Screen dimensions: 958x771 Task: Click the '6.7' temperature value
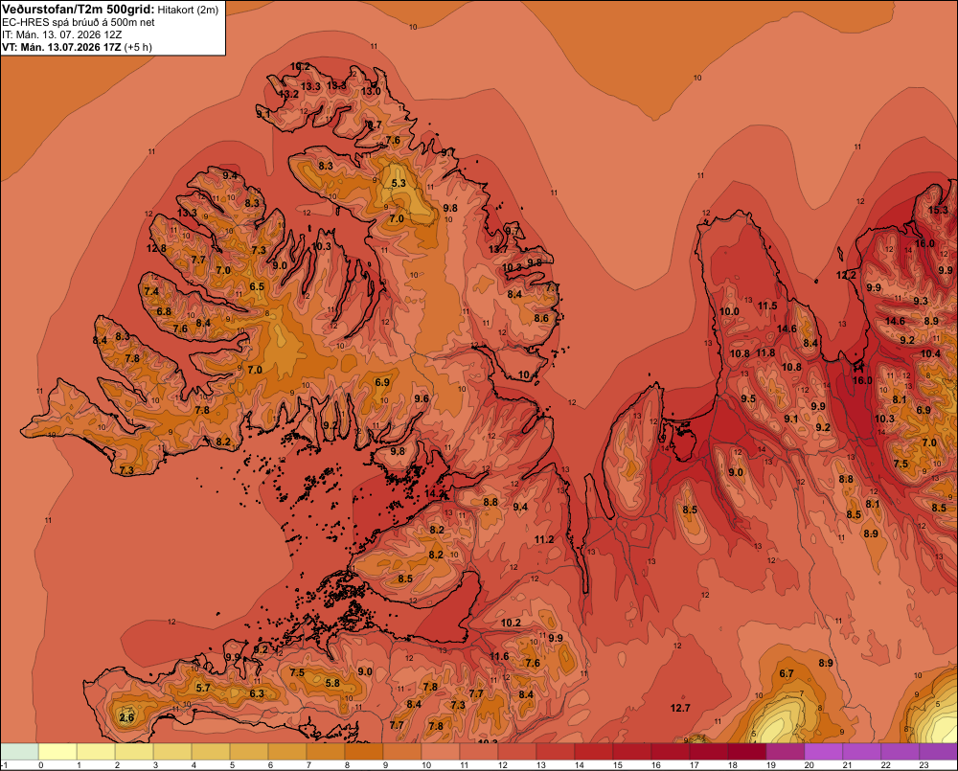click(787, 673)
